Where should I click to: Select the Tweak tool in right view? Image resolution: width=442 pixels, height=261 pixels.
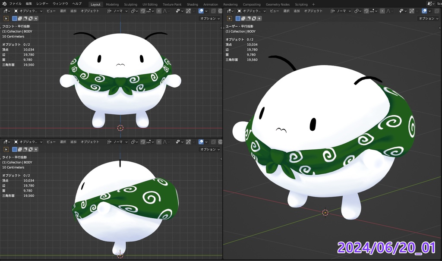tap(6, 149)
